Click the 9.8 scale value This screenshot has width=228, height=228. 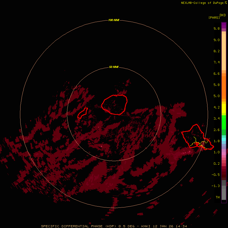tap(217, 28)
